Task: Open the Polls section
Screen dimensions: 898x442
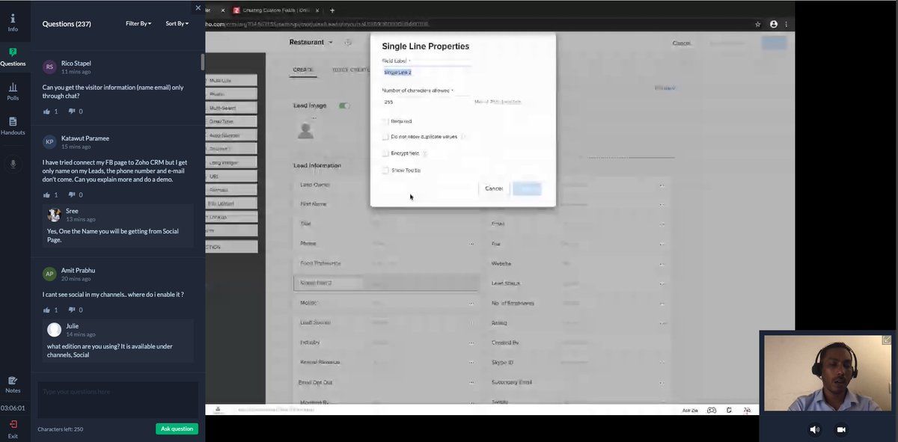Action: (x=13, y=91)
